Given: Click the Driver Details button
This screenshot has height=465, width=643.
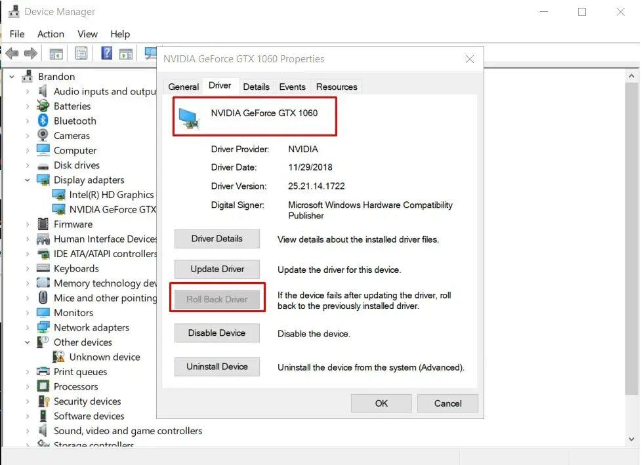Looking at the screenshot, I should (217, 239).
